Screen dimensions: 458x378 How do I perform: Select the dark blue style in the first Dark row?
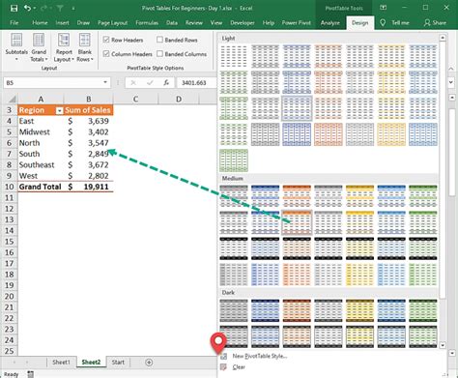[x=265, y=310]
